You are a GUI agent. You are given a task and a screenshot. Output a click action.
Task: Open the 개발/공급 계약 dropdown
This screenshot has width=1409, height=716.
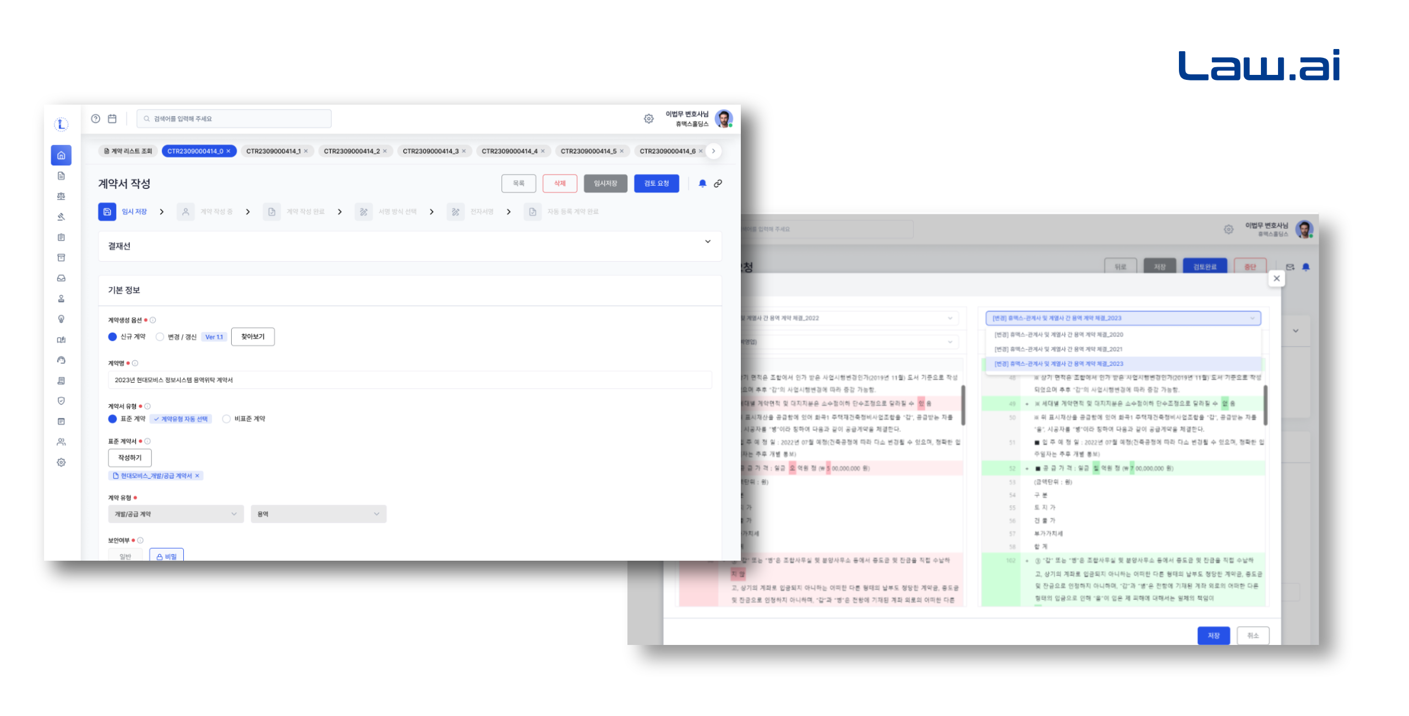pyautogui.click(x=176, y=514)
